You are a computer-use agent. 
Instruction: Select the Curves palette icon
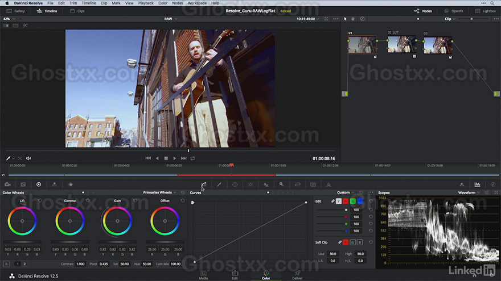(204, 184)
